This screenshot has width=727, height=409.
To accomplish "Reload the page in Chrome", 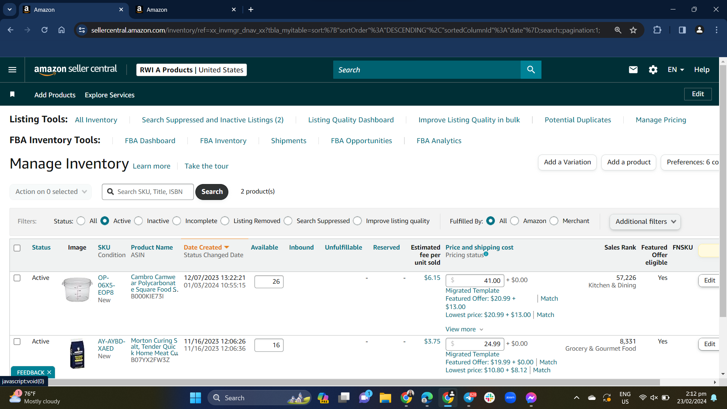I will tap(45, 30).
